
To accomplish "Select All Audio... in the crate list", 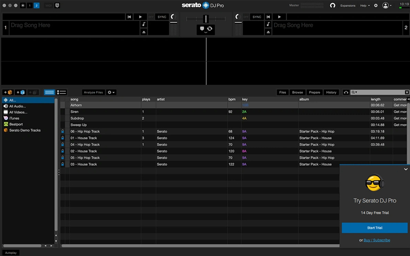I will click(x=17, y=106).
